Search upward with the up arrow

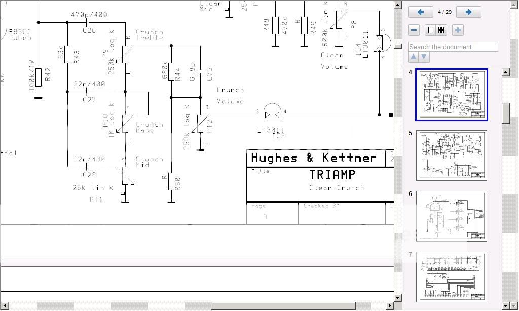click(413, 57)
